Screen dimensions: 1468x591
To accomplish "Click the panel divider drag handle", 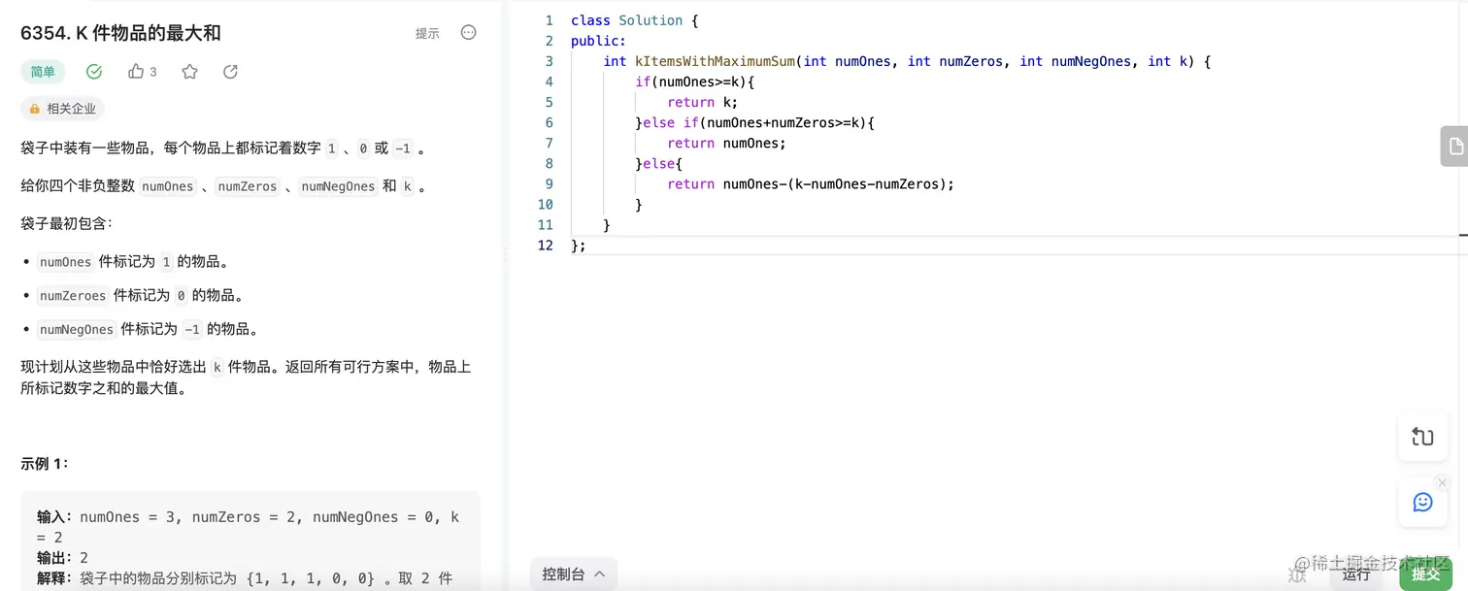I will pos(505,254).
